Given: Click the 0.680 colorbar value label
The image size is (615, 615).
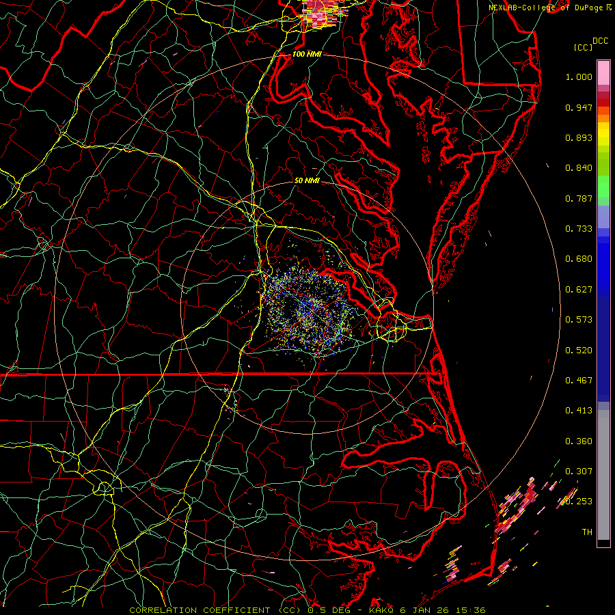Looking at the screenshot, I should pos(579,259).
